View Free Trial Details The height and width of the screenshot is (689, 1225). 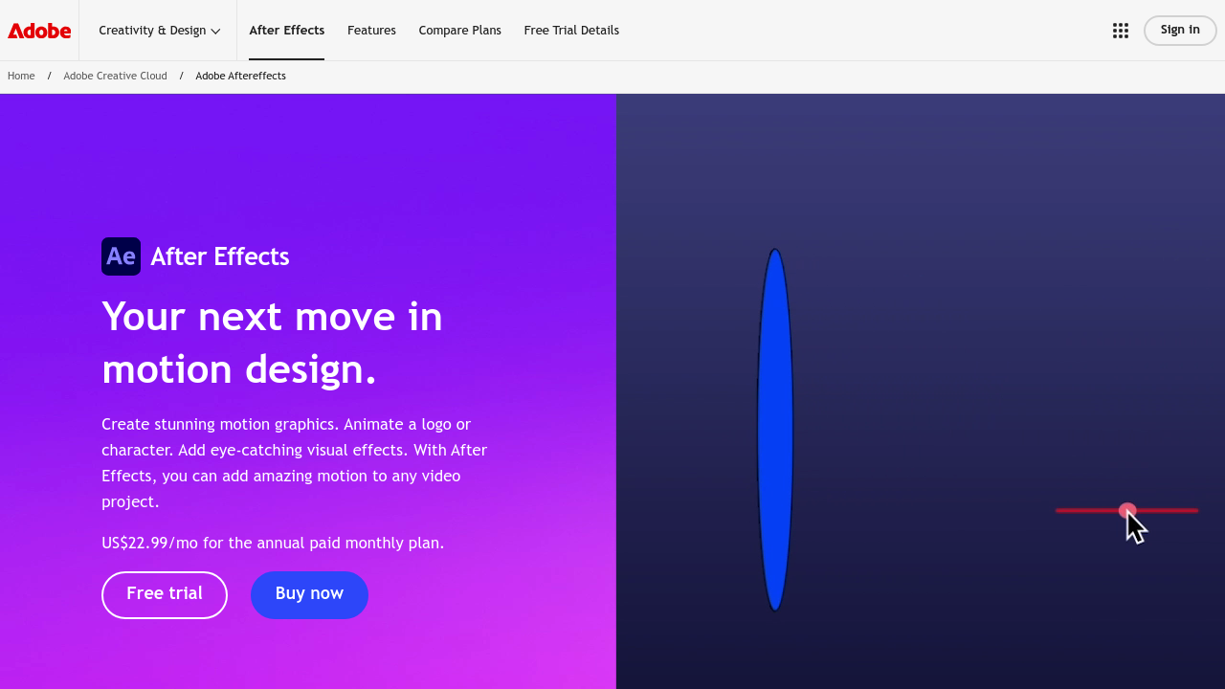(571, 30)
